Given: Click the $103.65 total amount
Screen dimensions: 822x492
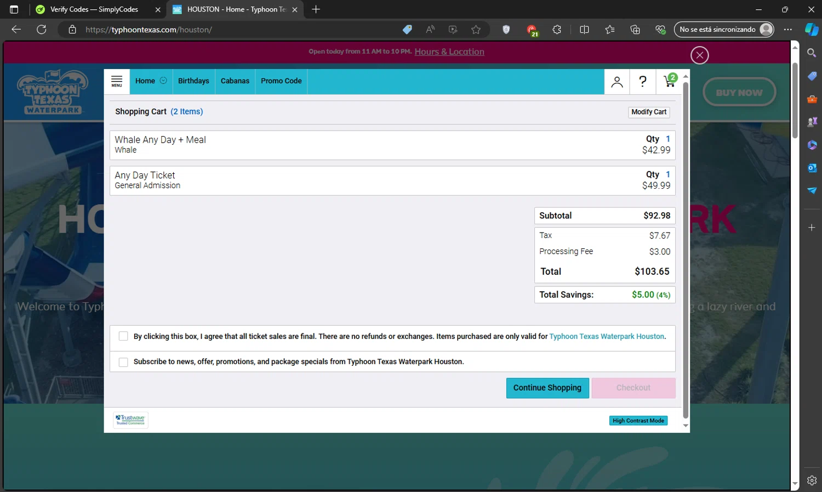Looking at the screenshot, I should 652,272.
